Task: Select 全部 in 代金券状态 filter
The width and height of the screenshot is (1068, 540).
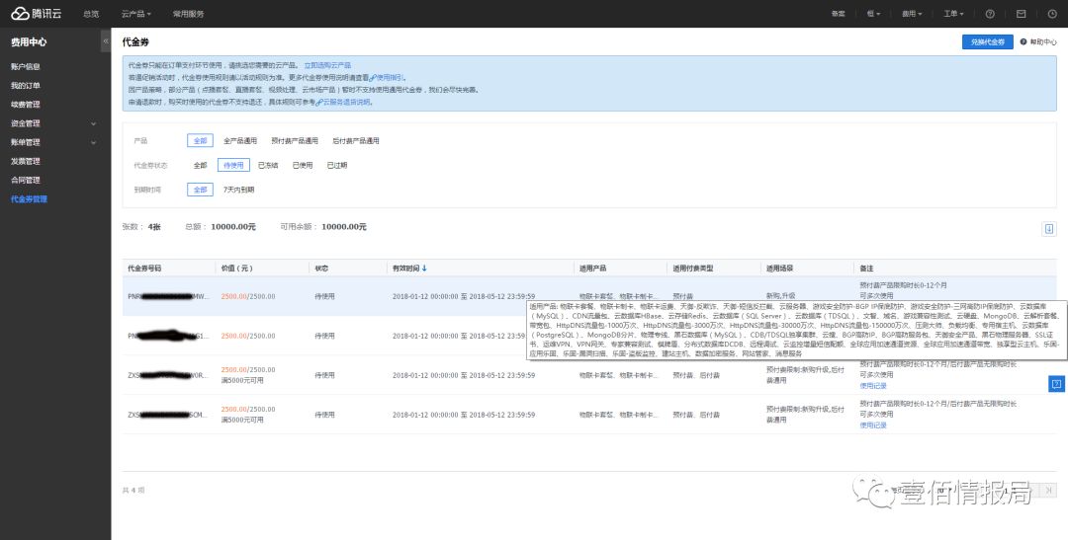Action: pyautogui.click(x=200, y=165)
